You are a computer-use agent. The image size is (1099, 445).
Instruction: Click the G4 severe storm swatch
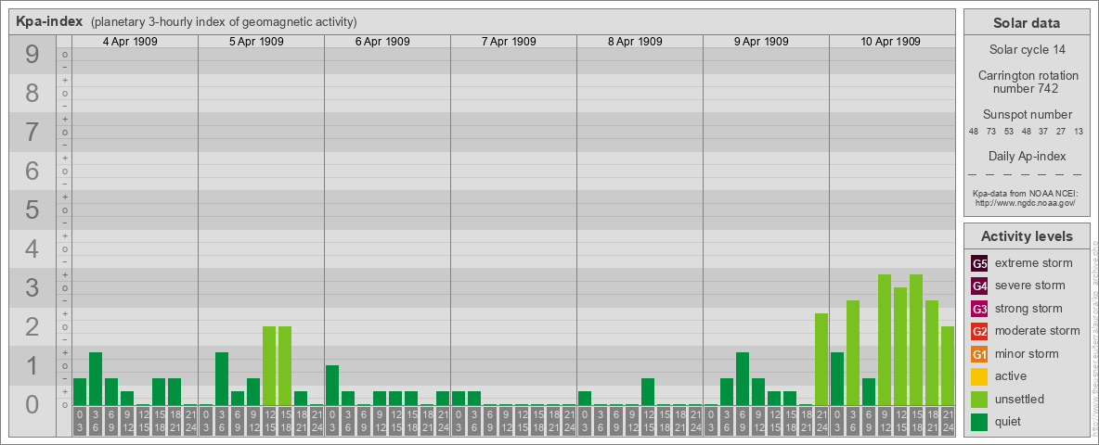click(x=979, y=286)
